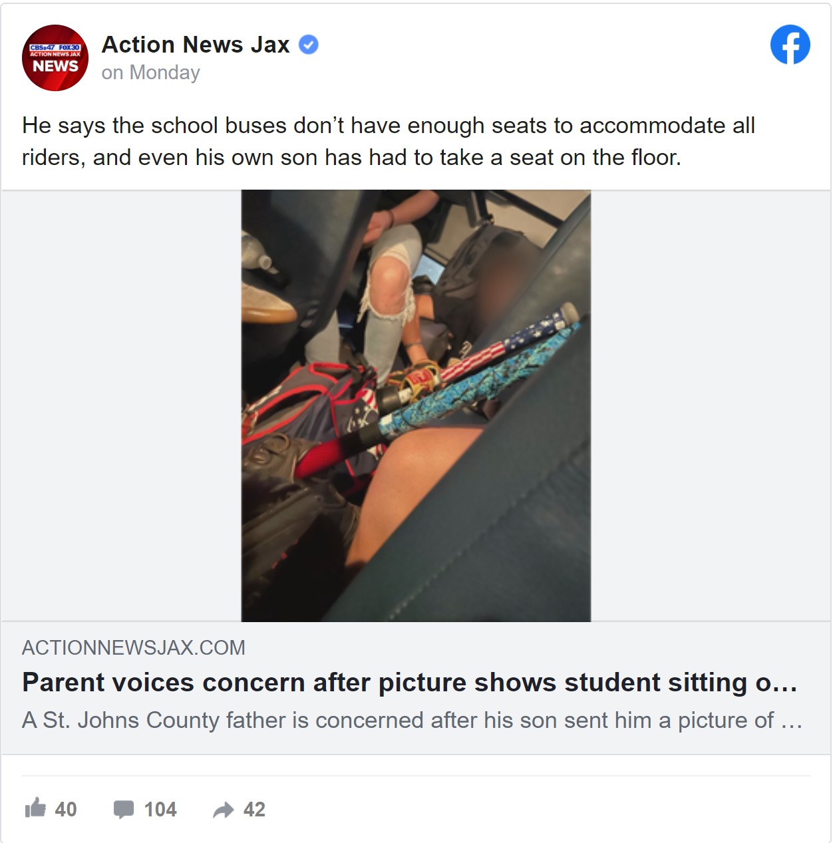Click the comment bubble icon
Image resolution: width=833 pixels, height=843 pixels.
pos(124,809)
